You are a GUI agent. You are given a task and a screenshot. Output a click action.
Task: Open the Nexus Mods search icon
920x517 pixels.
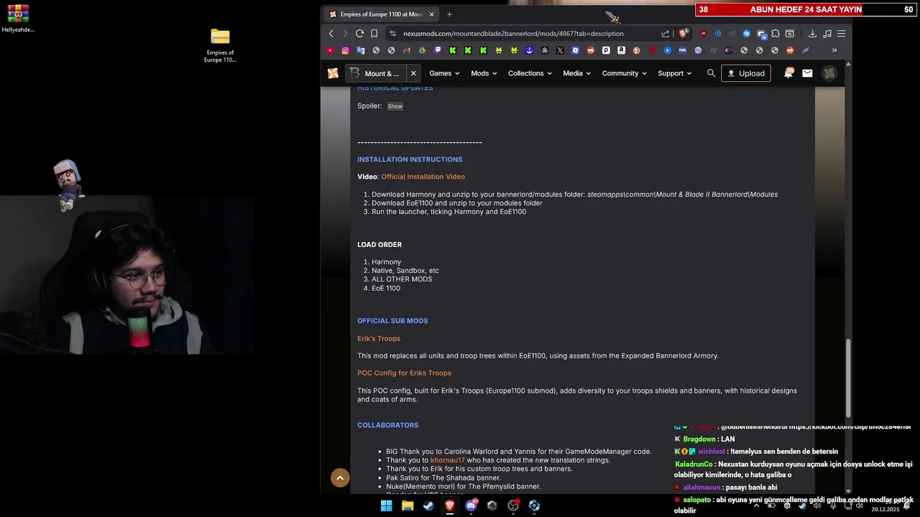pos(711,73)
